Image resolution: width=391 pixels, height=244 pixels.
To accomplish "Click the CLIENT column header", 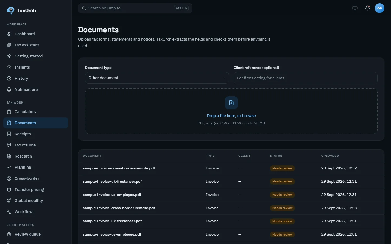I will pos(244,156).
